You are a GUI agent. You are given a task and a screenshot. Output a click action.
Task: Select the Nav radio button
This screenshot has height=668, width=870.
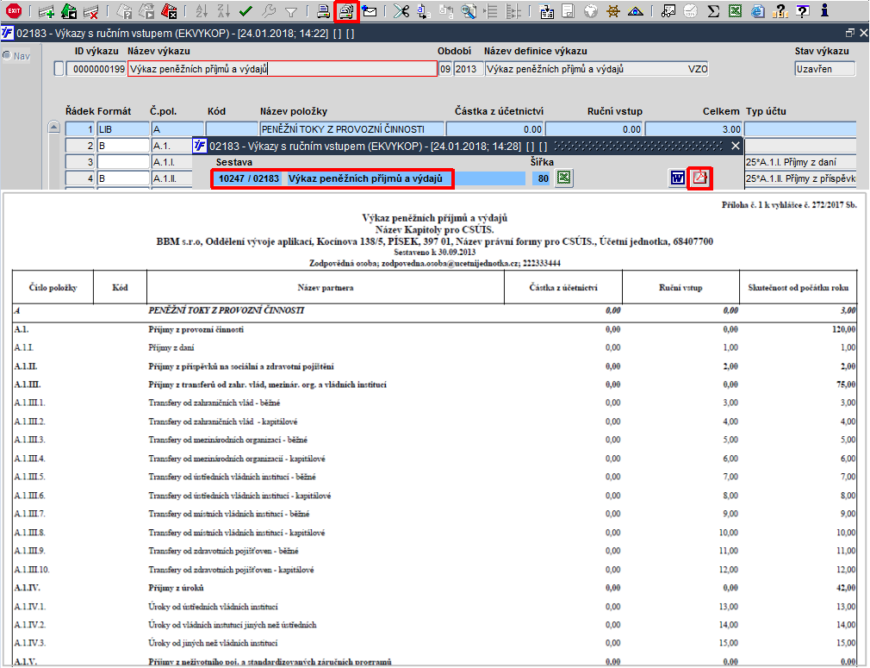(7, 56)
